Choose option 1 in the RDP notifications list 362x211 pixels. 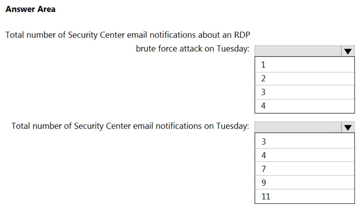[x=305, y=65]
